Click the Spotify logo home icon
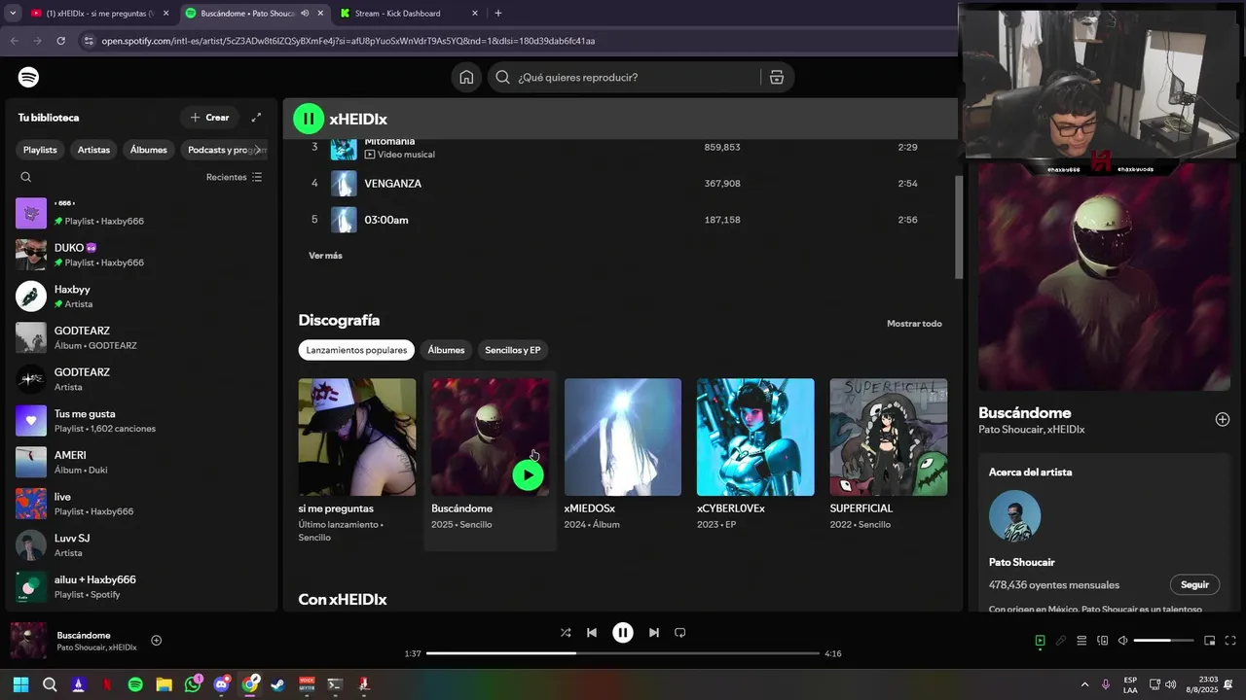 [29, 77]
